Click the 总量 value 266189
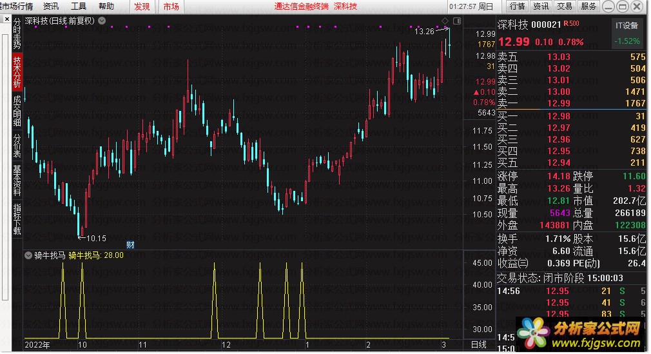651x354 pixels. click(x=630, y=213)
